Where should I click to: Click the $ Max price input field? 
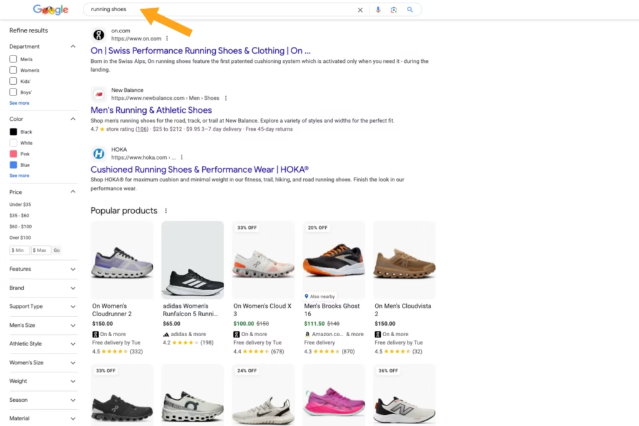(41, 250)
